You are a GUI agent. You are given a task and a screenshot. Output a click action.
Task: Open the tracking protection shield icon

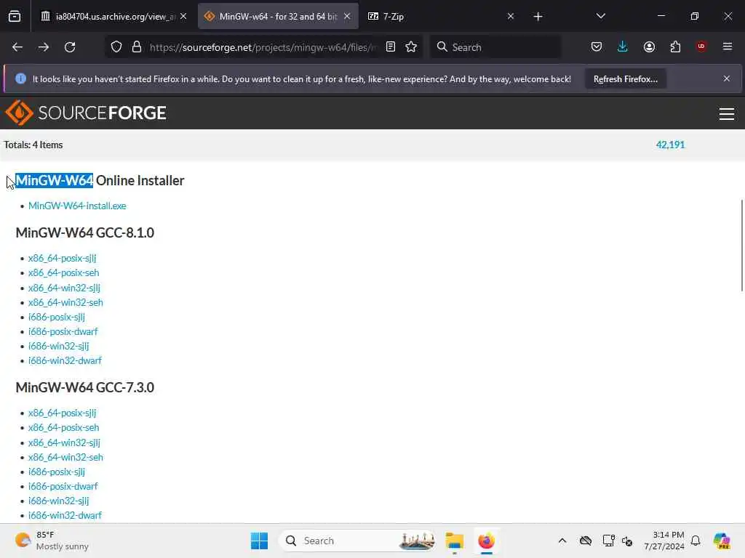[116, 47]
